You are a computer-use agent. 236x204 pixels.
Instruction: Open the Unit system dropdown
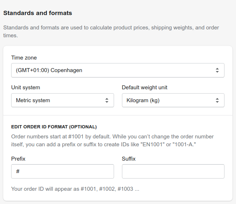pyautogui.click(x=63, y=100)
